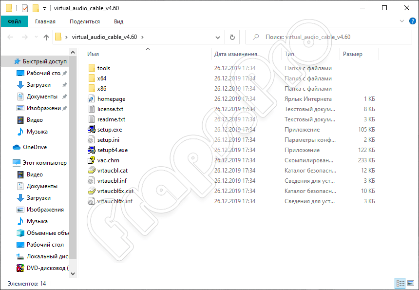Select the homepage internet shortcut icon
The height and width of the screenshot is (290, 419).
point(92,99)
